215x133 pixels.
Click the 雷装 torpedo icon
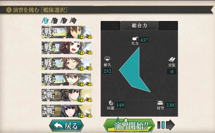point(172,60)
